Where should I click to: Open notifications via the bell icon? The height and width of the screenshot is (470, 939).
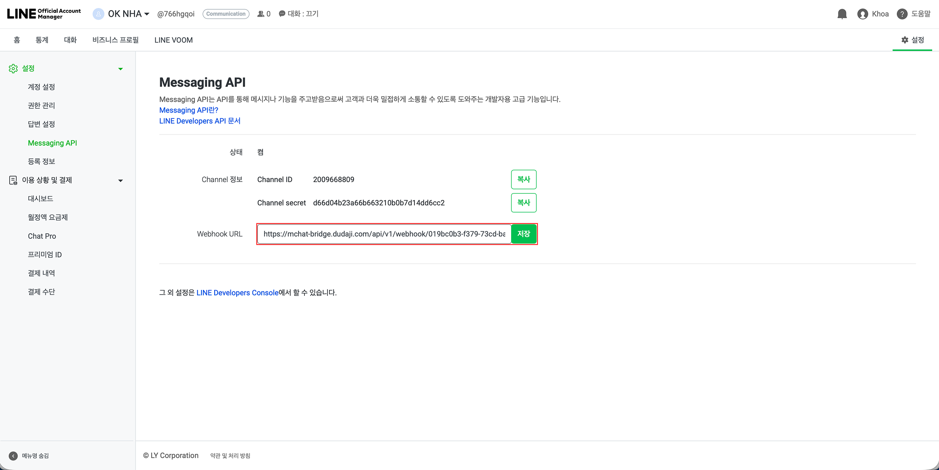pyautogui.click(x=842, y=14)
